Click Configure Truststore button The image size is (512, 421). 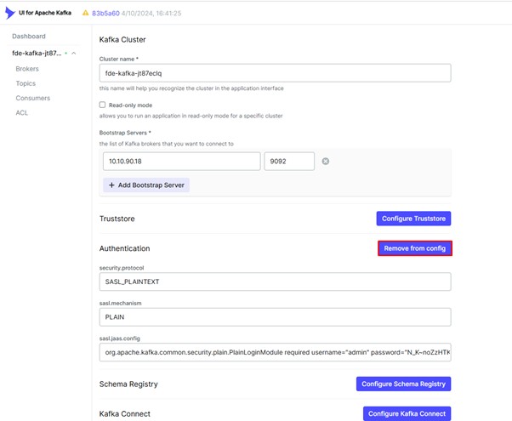coord(413,219)
